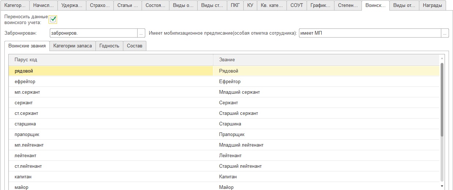Switch to the Состав sub-tab
Screen dimensions: 453x190
point(135,46)
